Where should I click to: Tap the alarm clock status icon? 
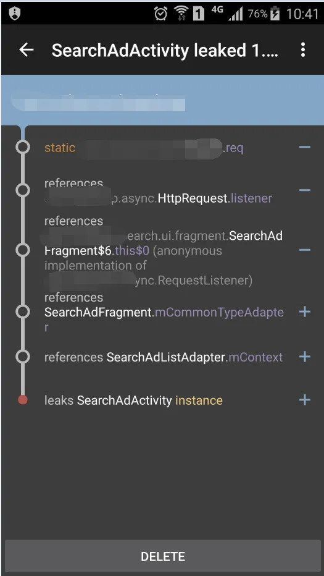point(160,14)
